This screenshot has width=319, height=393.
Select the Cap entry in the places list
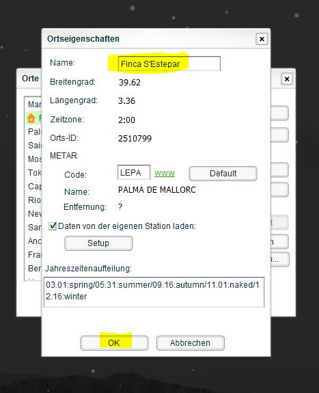click(35, 186)
